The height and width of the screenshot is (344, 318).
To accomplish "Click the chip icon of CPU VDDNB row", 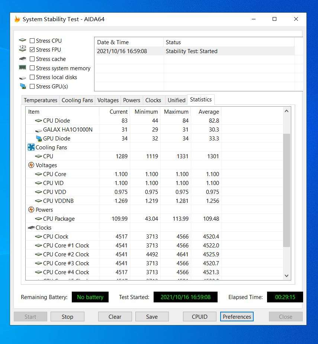I will [38, 201].
